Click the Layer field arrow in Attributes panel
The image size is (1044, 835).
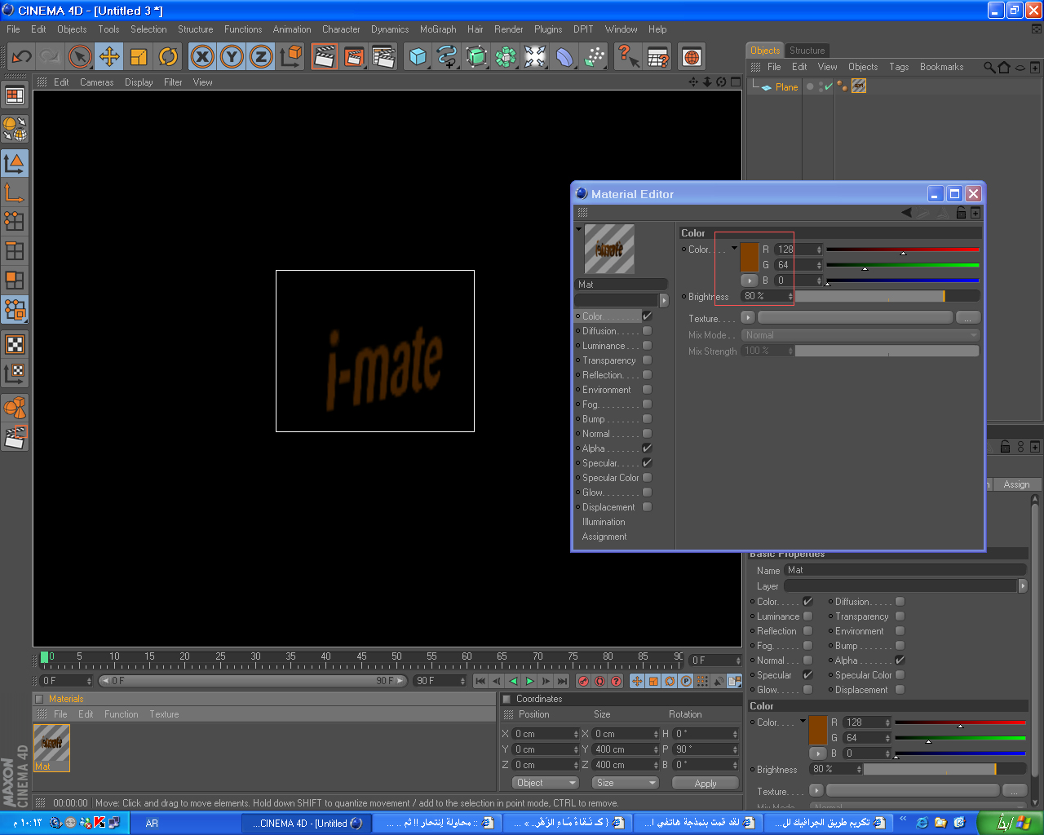(1023, 585)
